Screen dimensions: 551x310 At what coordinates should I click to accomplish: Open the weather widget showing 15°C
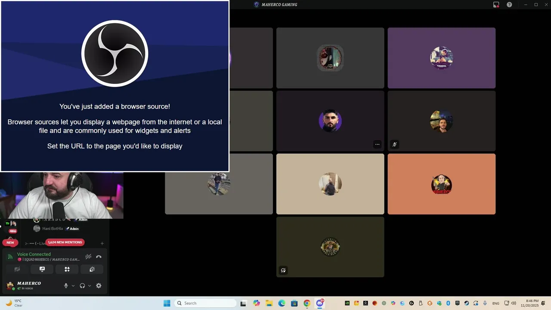[14, 303]
